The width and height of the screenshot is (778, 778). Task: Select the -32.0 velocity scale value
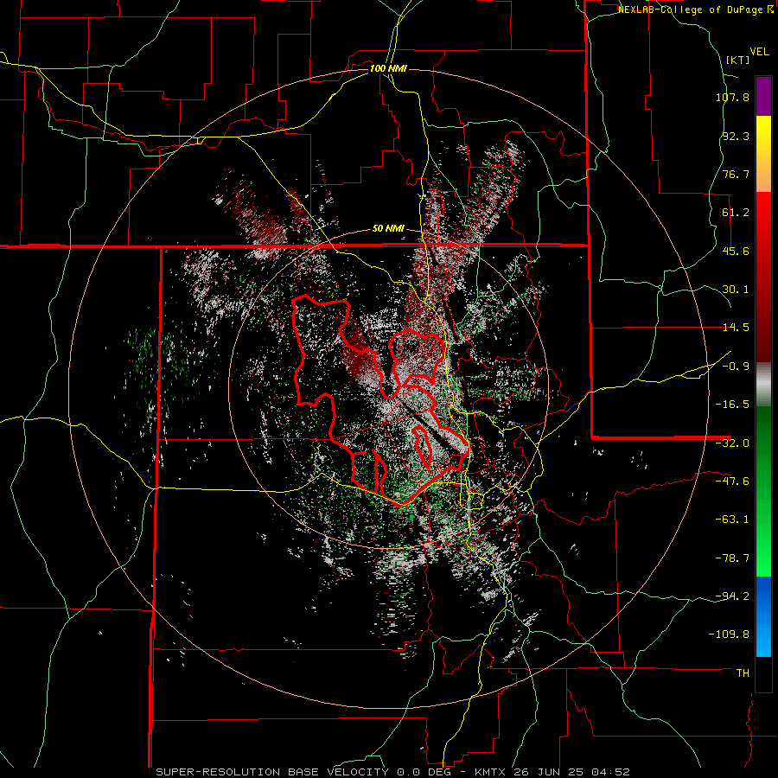(x=732, y=443)
